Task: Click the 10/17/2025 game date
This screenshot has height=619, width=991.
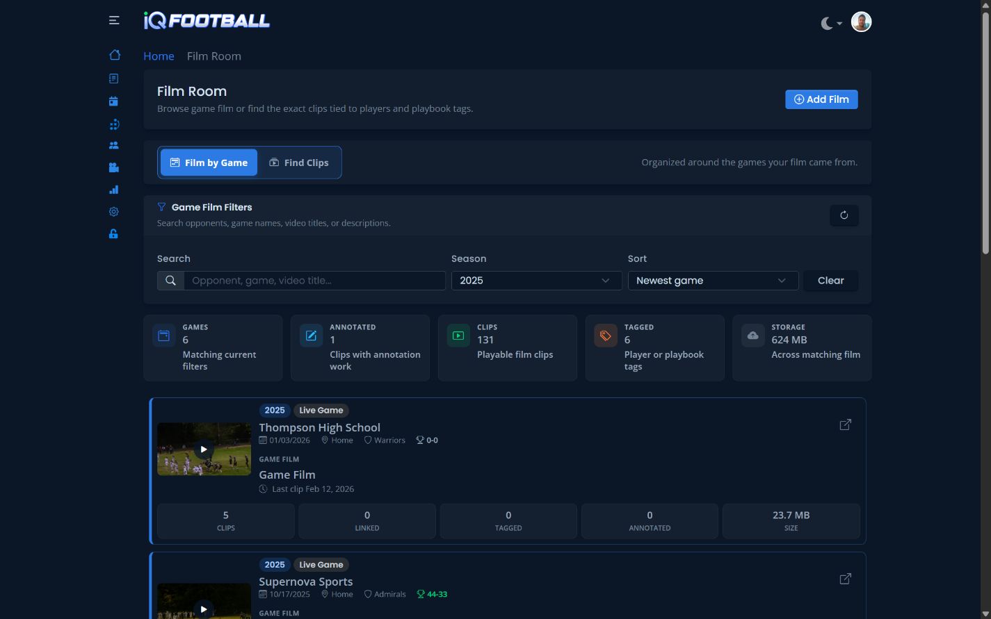Action: pyautogui.click(x=289, y=595)
